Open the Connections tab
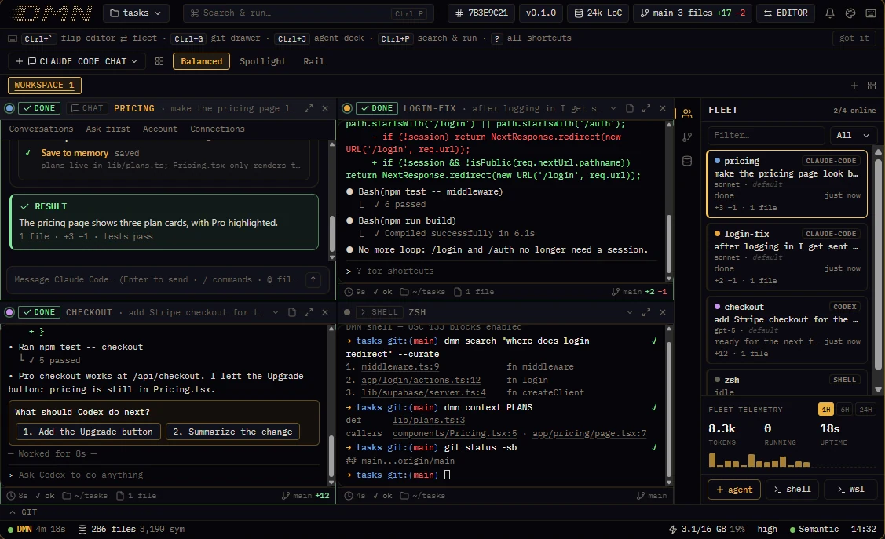Screen dimensions: 885x539 pyautogui.click(x=218, y=129)
